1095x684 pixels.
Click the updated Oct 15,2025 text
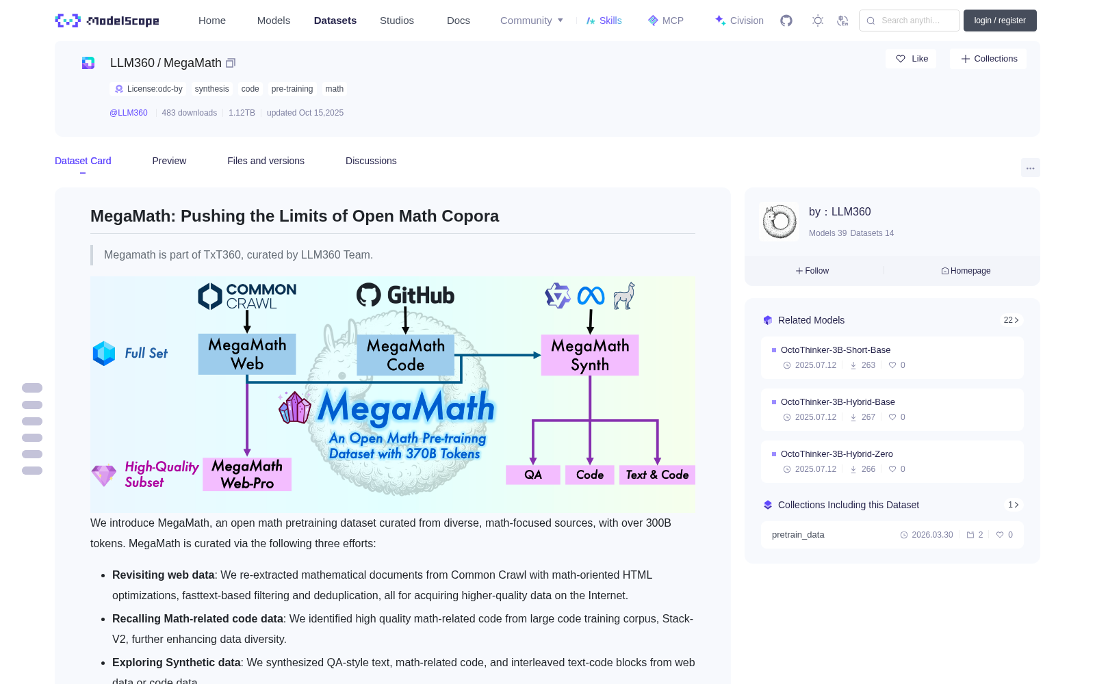[305, 113]
